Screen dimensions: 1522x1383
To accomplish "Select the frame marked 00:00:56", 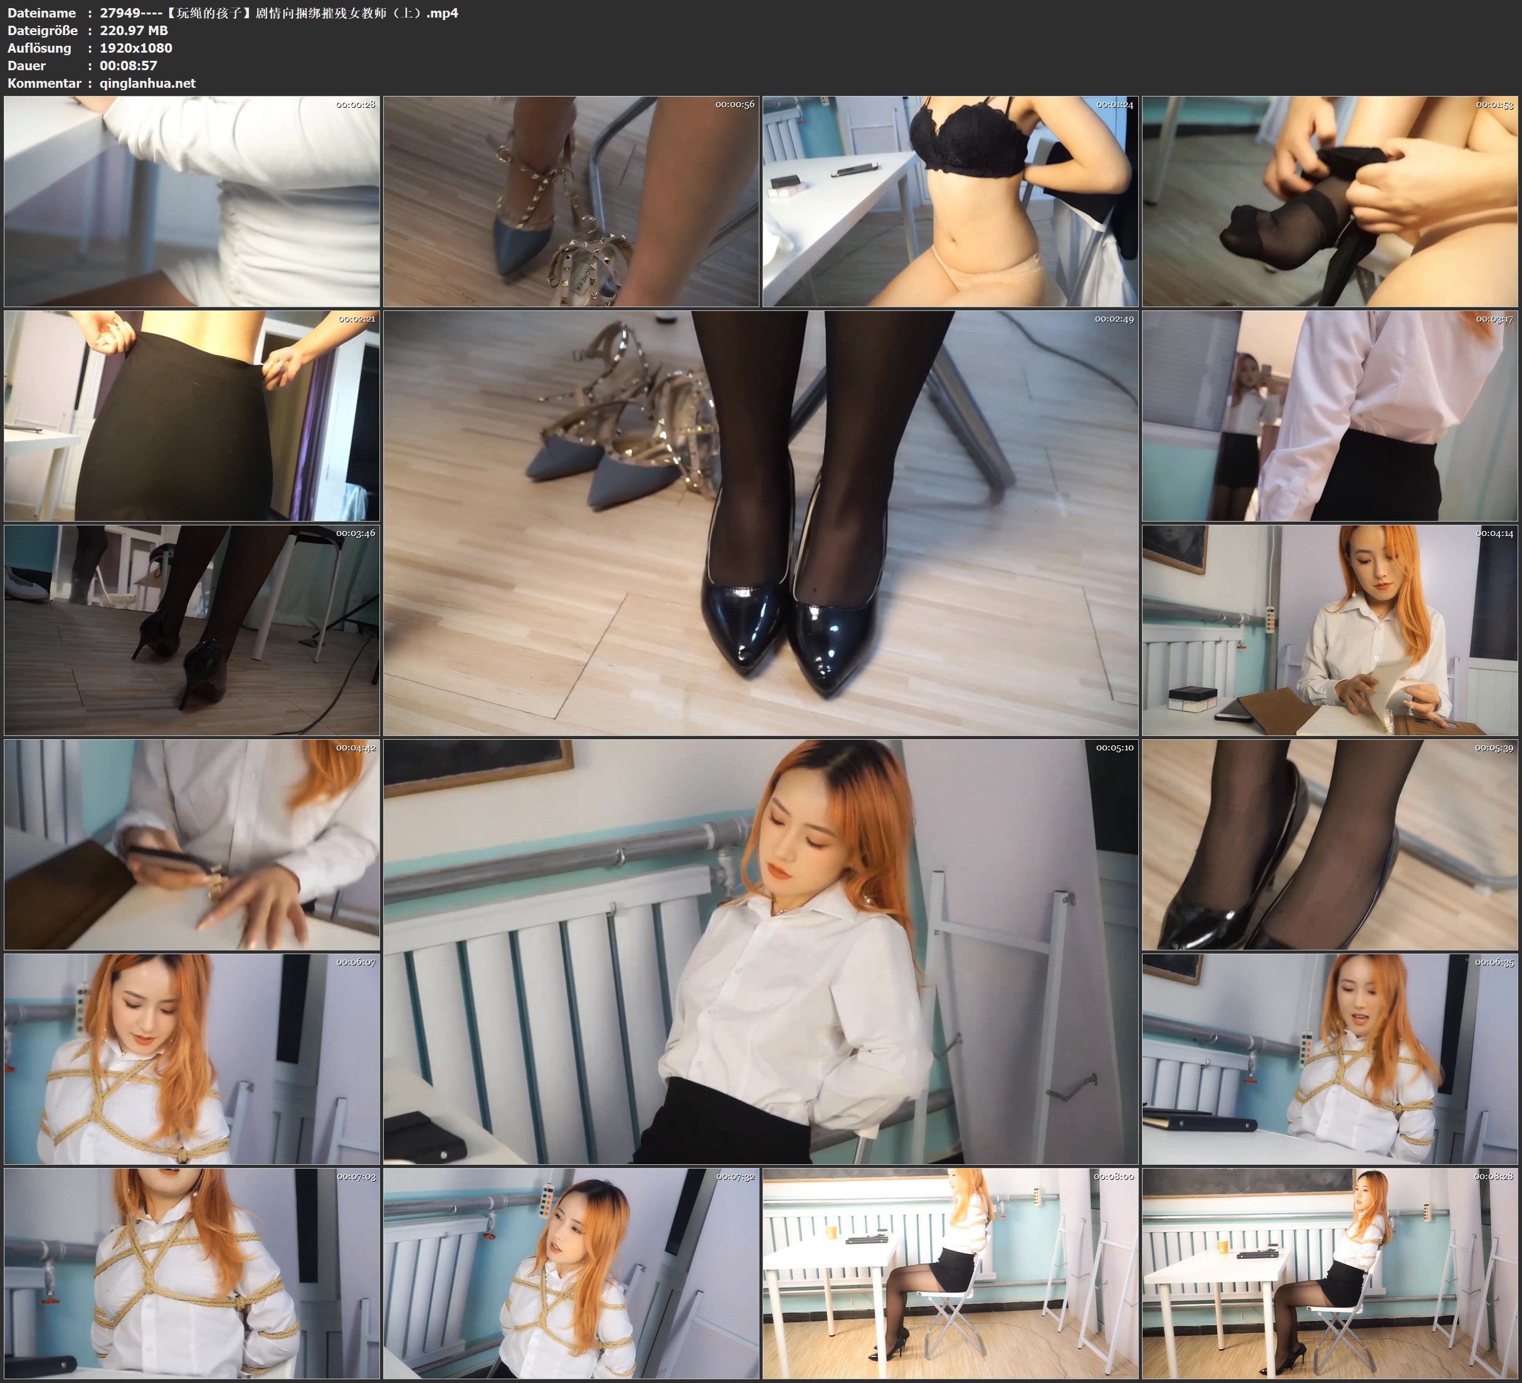I will pos(571,201).
